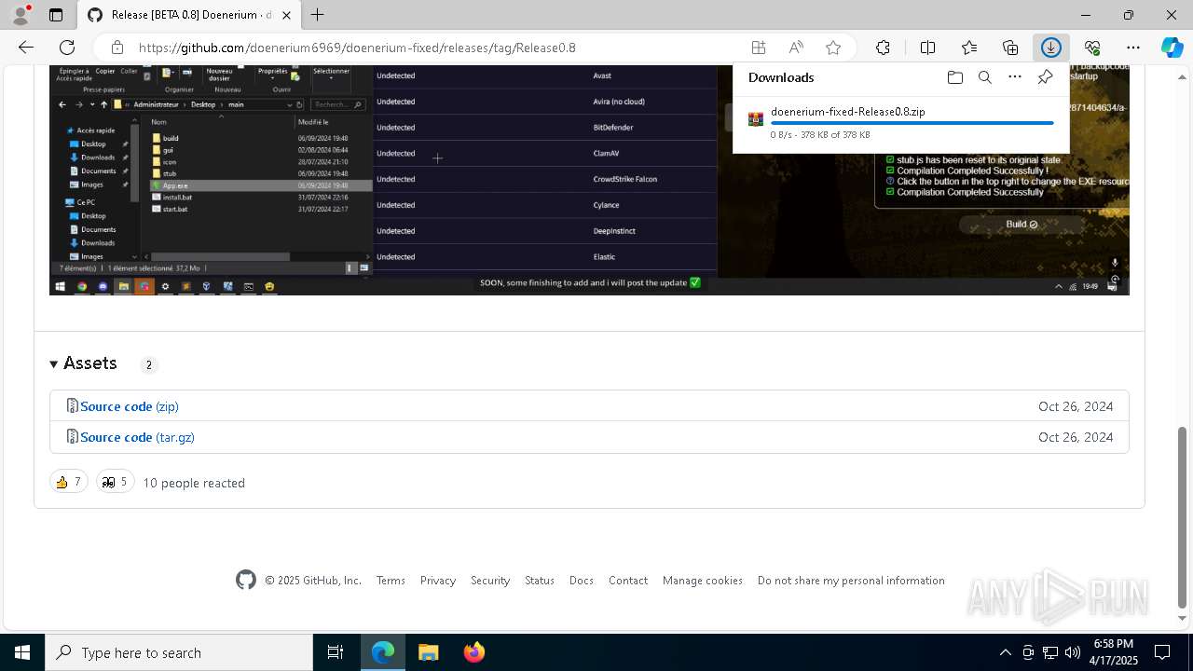
Task: Open More options in Downloads panel
Action: tap(1015, 77)
